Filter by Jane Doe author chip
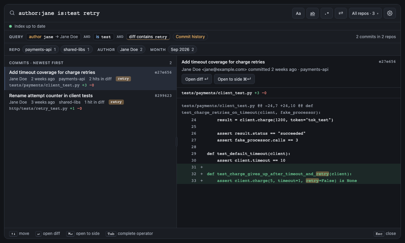The height and width of the screenshot is (243, 405). tap(131, 50)
